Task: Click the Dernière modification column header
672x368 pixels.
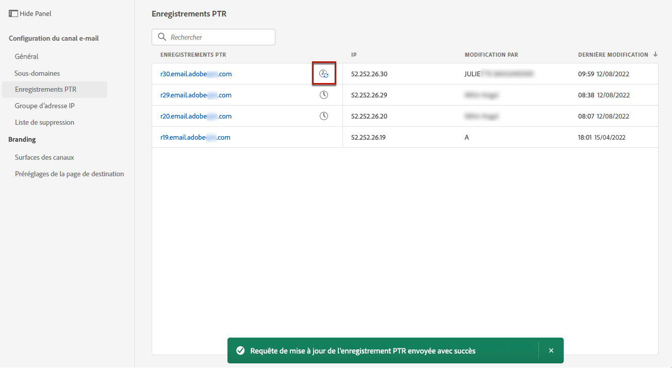Action: click(613, 55)
